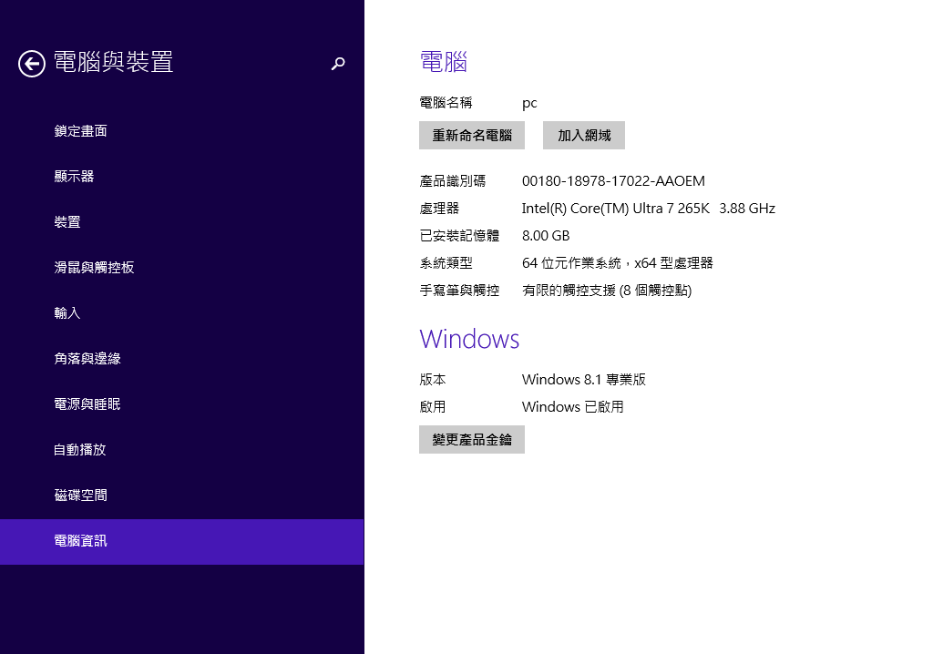The width and height of the screenshot is (933, 654).
Task: Click the computer name value pc
Action: [529, 104]
